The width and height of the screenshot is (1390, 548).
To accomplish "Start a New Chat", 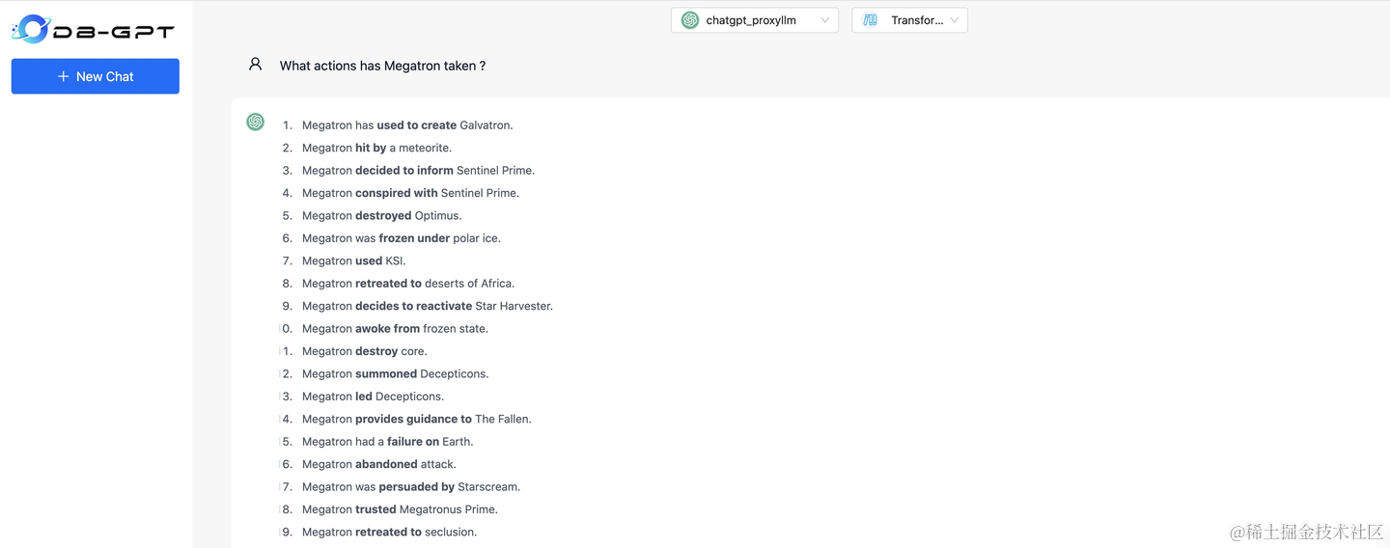I will [x=96, y=76].
